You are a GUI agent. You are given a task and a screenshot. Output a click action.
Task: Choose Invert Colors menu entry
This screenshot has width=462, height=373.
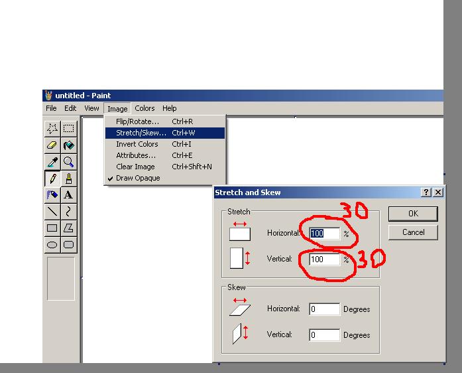(x=165, y=144)
